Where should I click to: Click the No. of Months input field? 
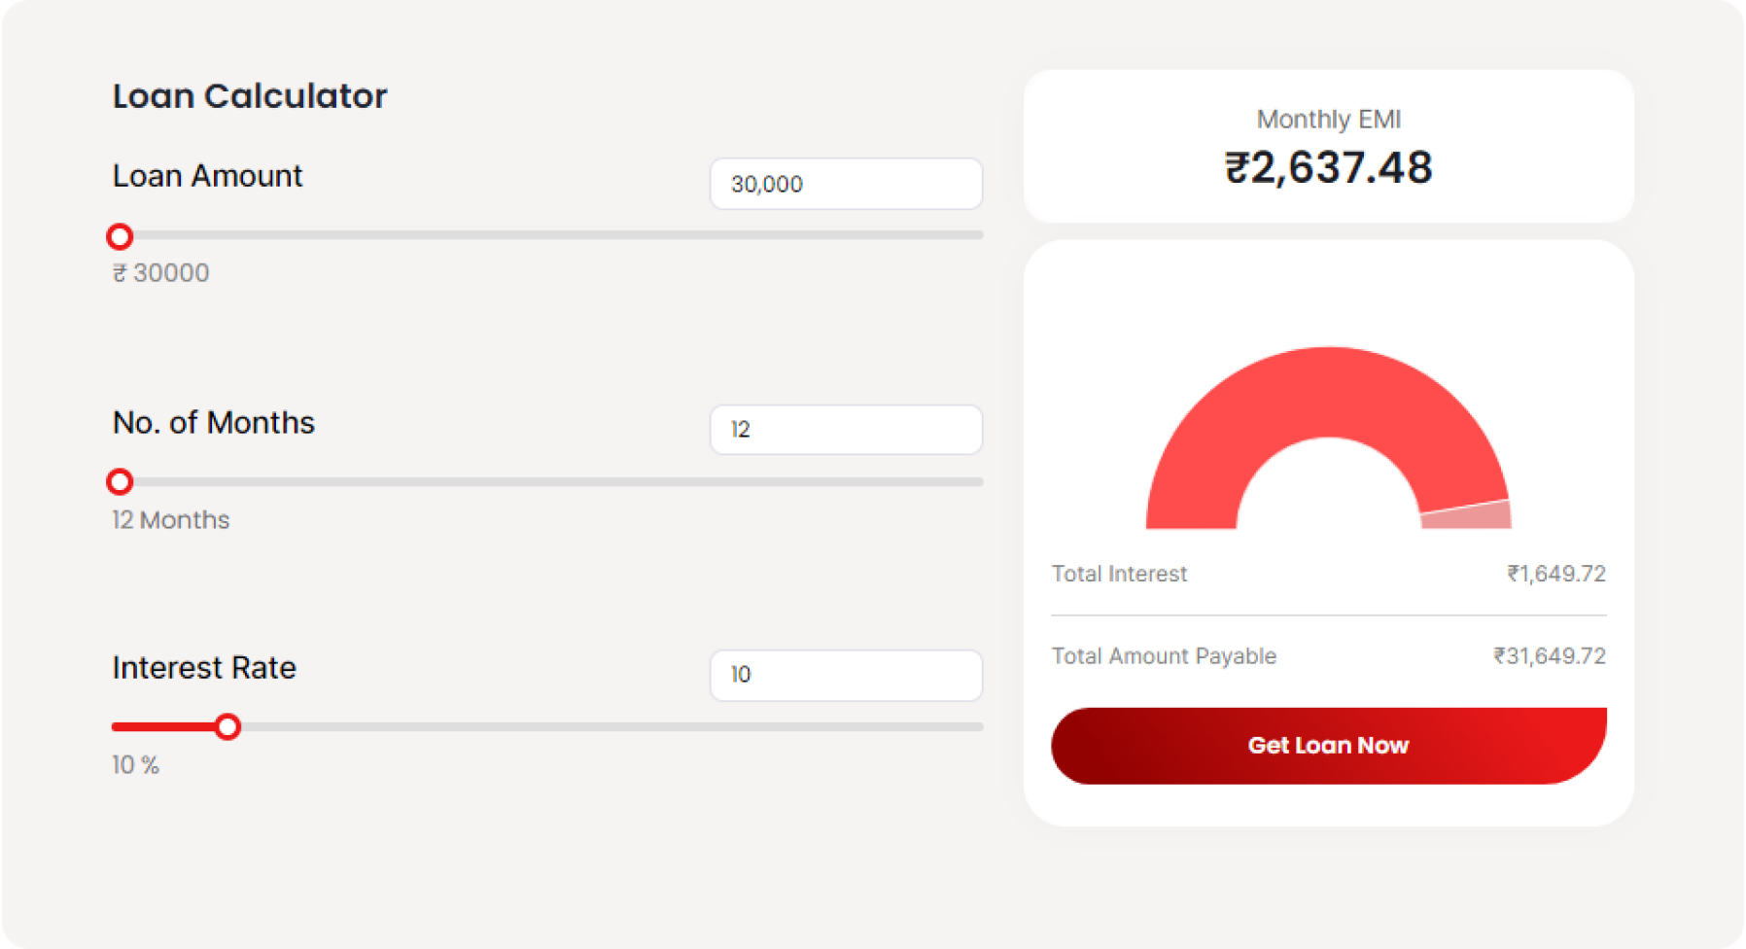pos(846,430)
